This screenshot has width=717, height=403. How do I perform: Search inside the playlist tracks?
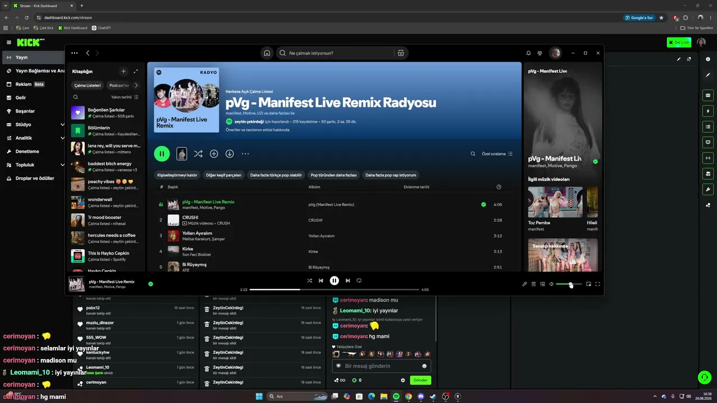pyautogui.click(x=473, y=154)
